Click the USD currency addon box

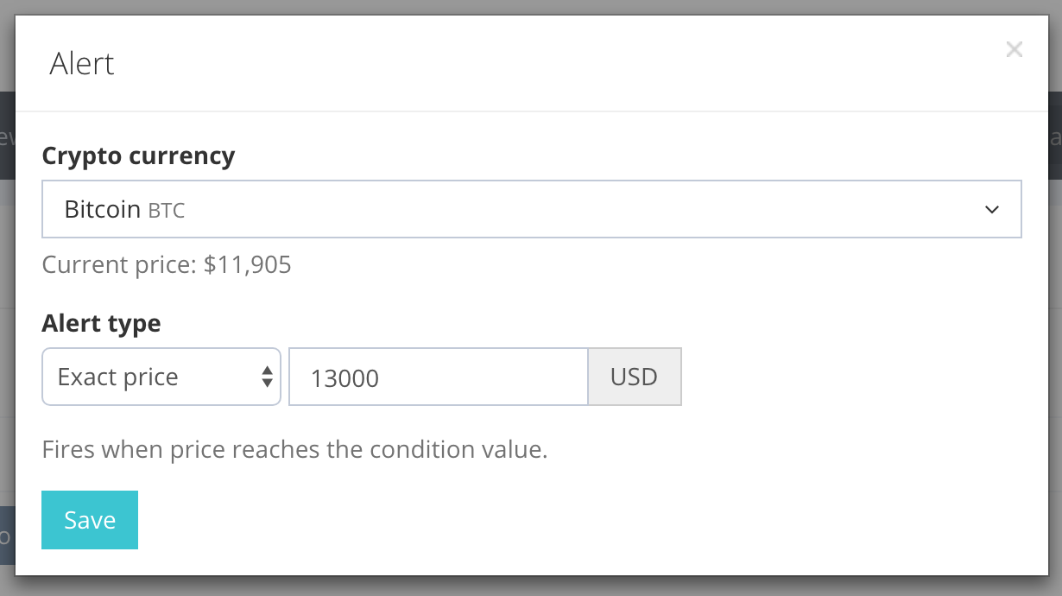point(634,377)
